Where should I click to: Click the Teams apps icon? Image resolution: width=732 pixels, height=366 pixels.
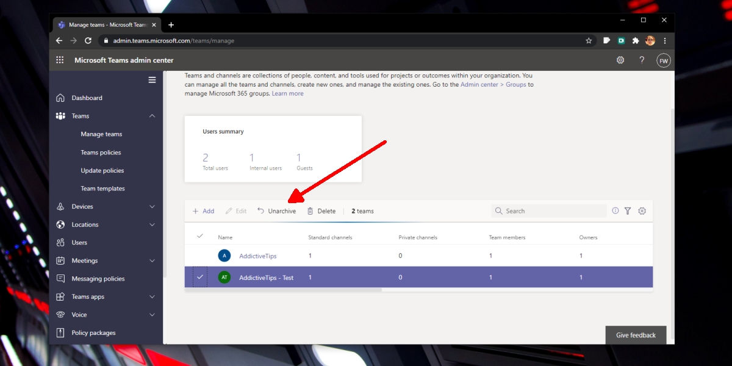[x=60, y=296]
